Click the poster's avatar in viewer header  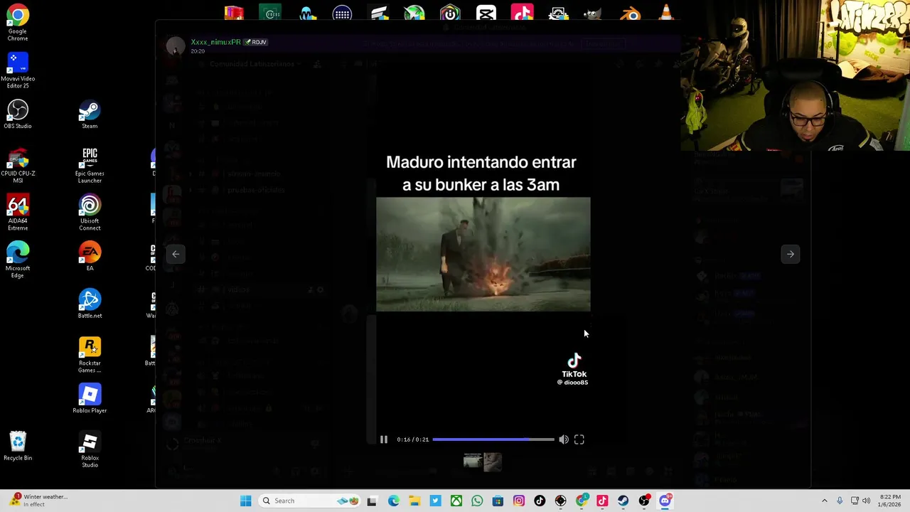175,46
